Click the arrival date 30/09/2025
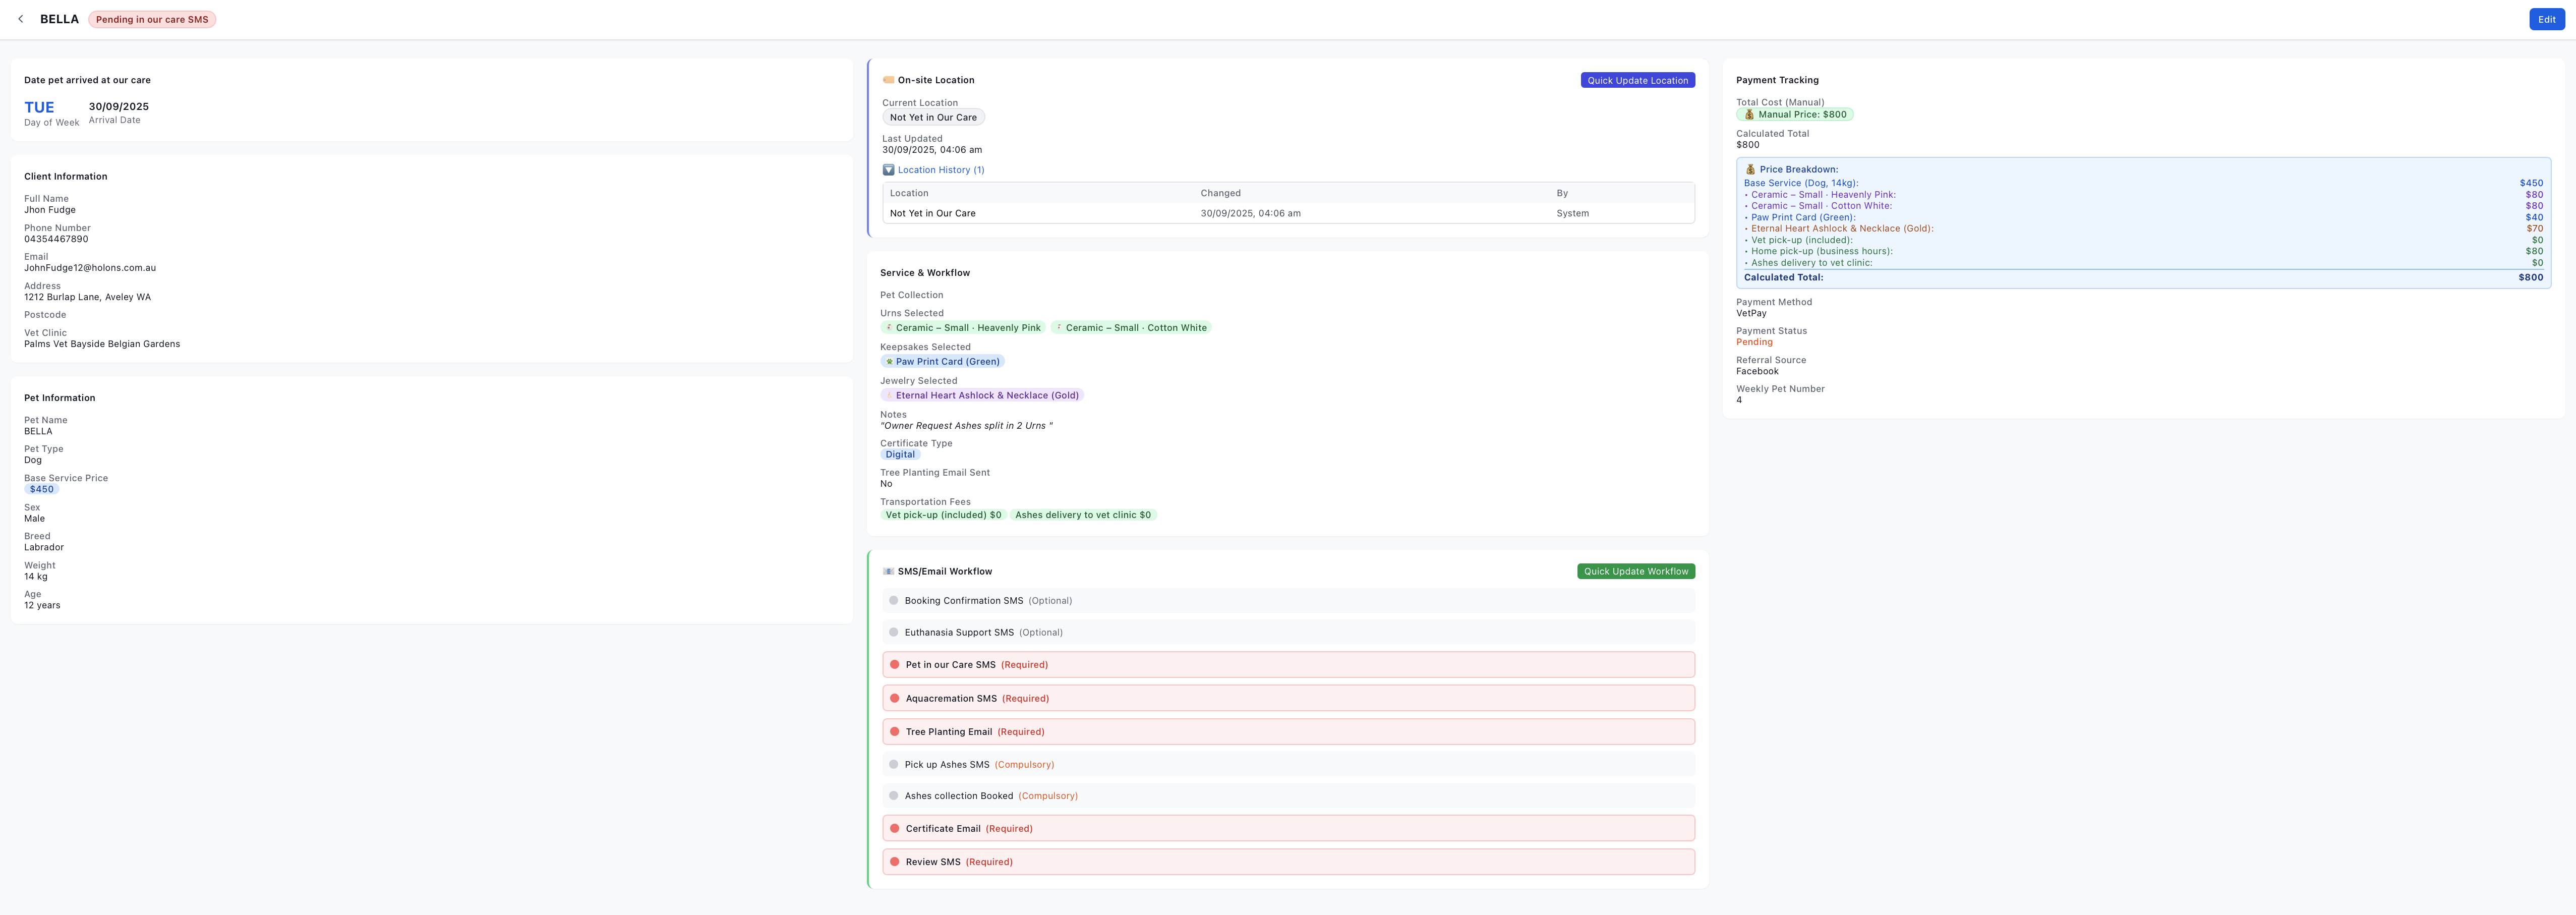 click(x=119, y=106)
